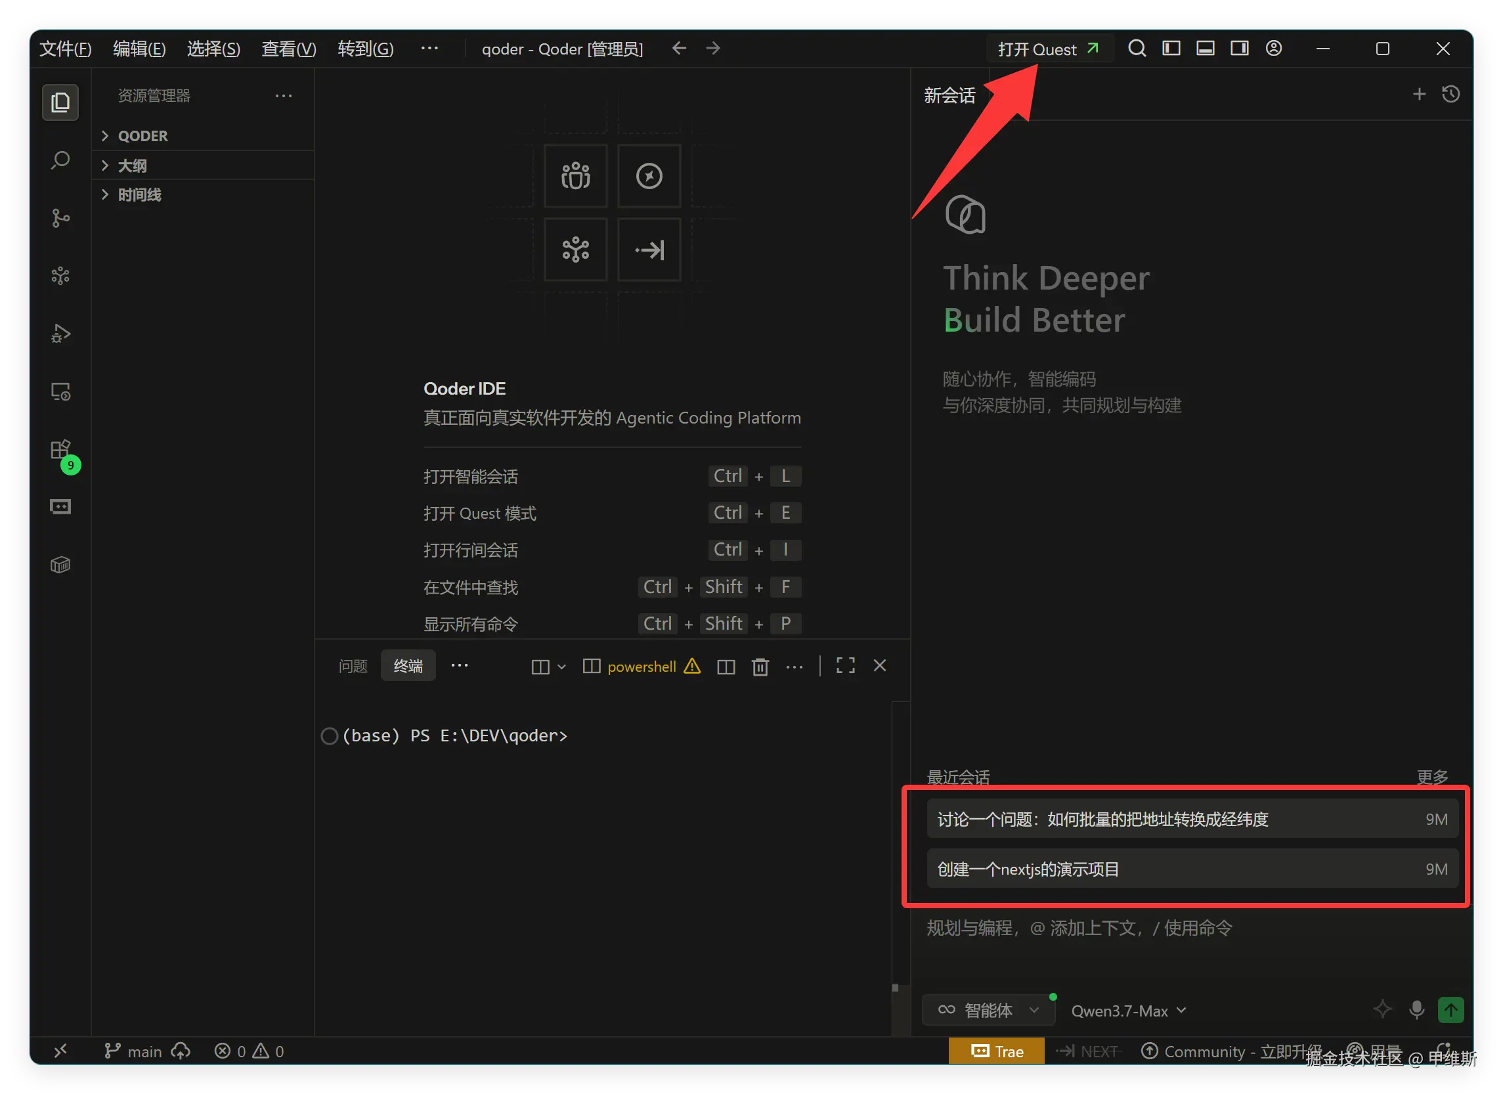The height and width of the screenshot is (1094, 1503).
Task: Expand the QODER folder section
Action: pos(203,136)
